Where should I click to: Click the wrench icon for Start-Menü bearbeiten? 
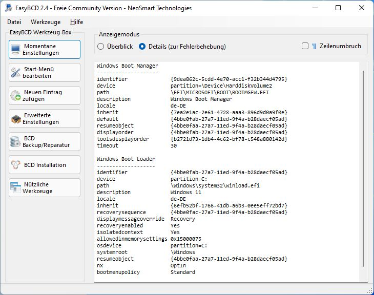(x=15, y=73)
